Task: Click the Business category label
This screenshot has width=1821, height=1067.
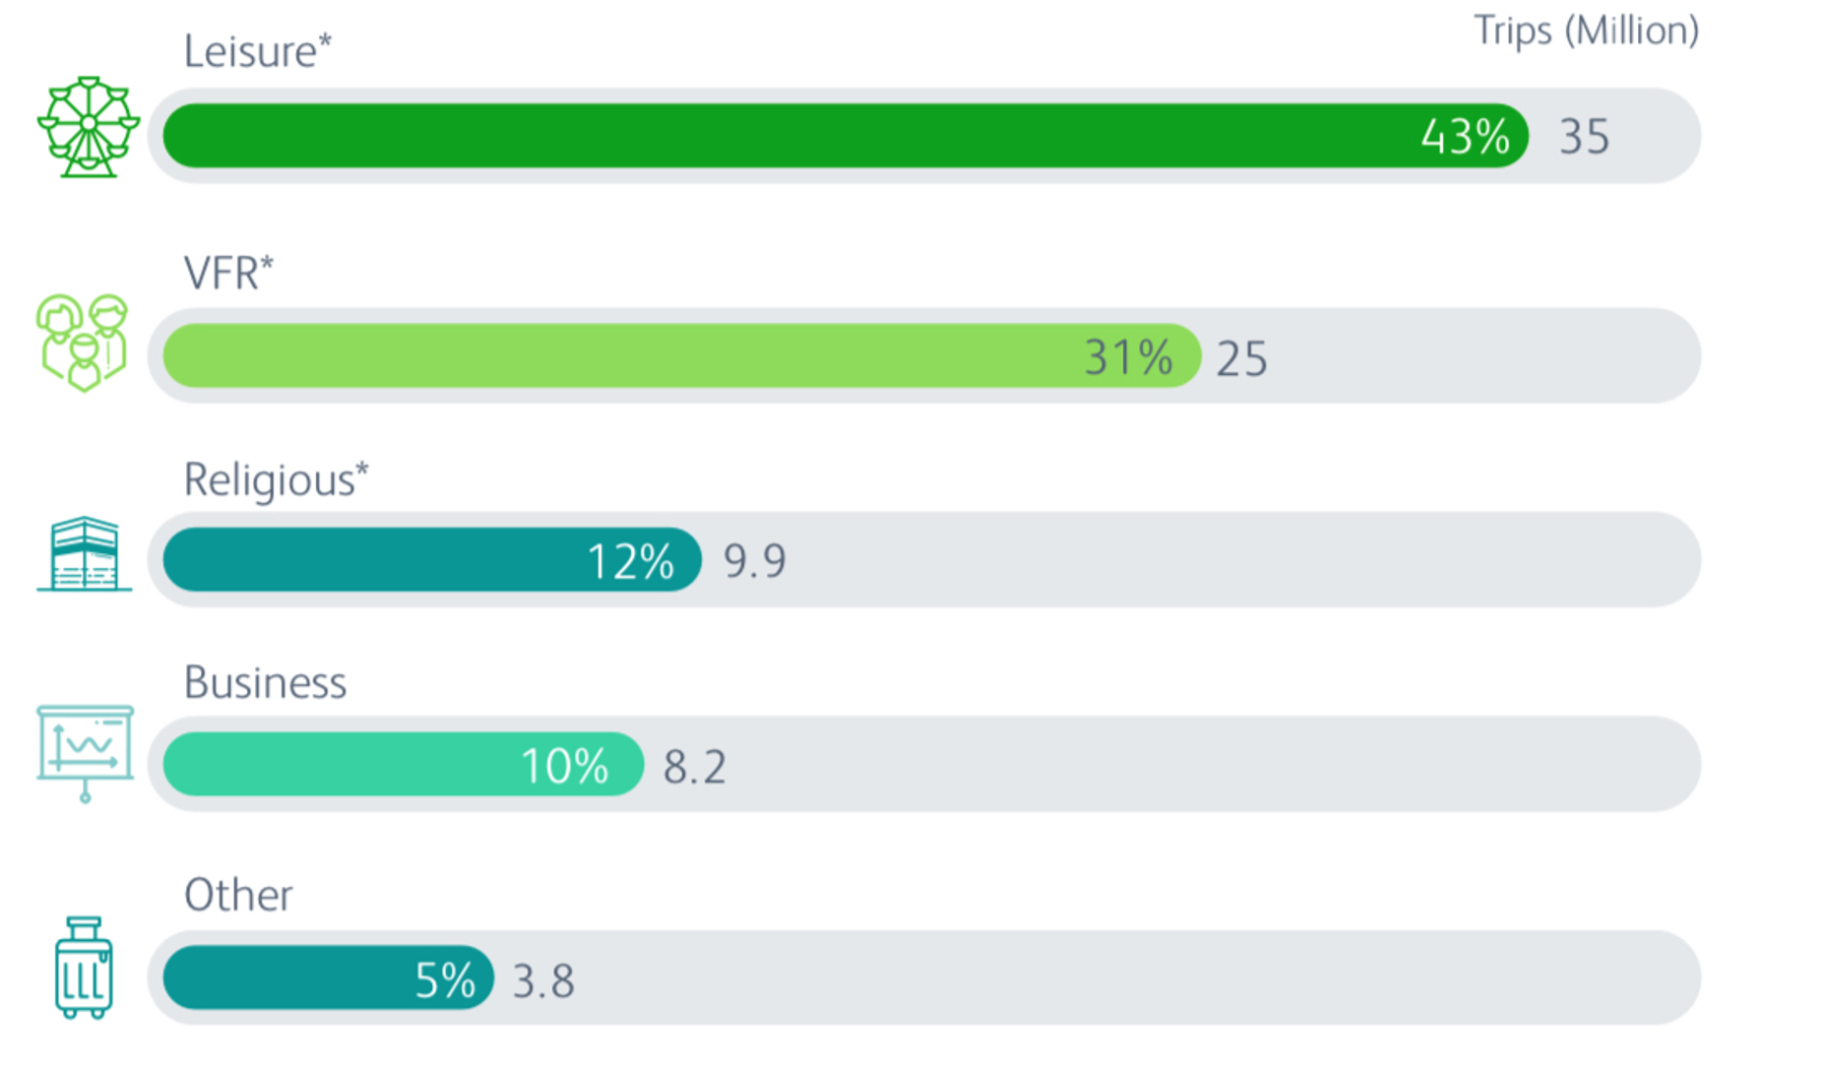Action: [265, 683]
